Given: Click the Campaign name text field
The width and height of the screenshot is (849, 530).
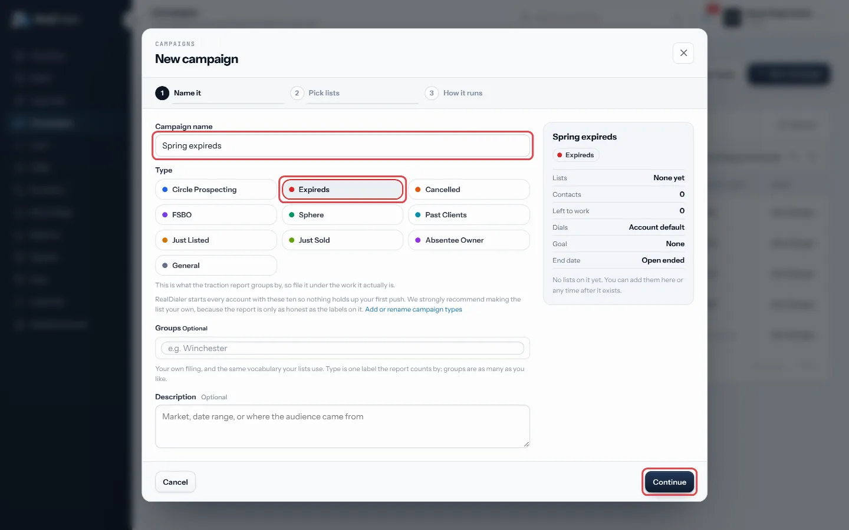Looking at the screenshot, I should [343, 145].
